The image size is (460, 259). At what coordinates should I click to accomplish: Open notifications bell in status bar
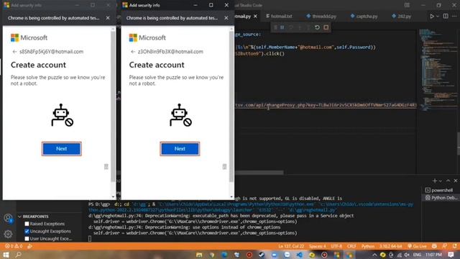tap(454, 246)
